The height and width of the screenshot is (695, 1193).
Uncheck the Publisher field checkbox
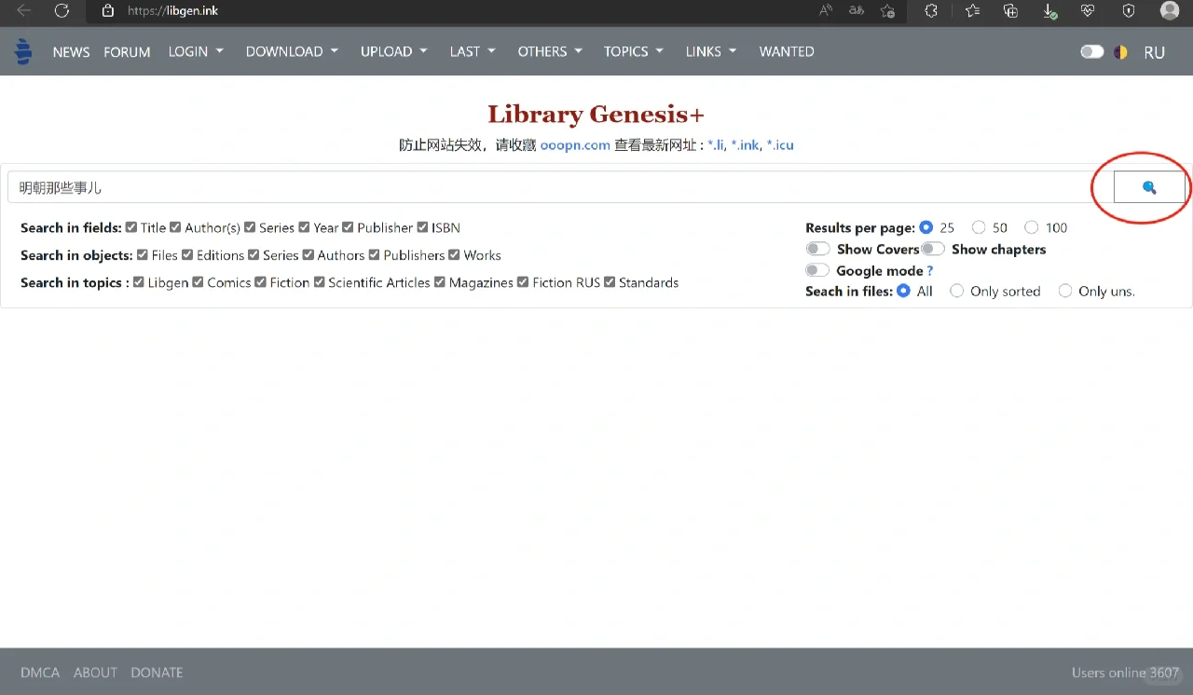point(348,227)
